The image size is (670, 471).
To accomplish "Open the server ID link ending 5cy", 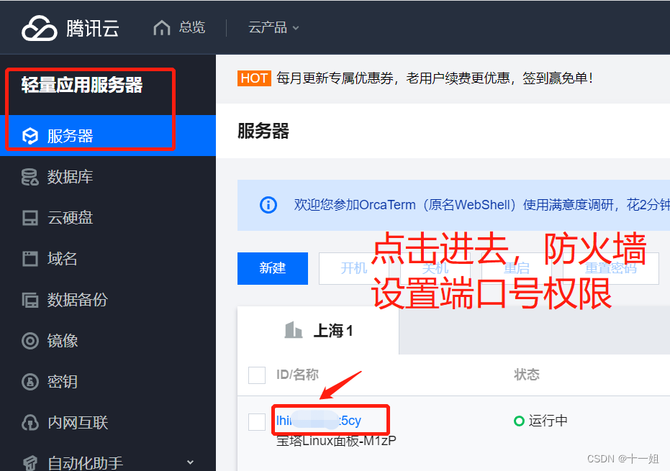I will 319,421.
